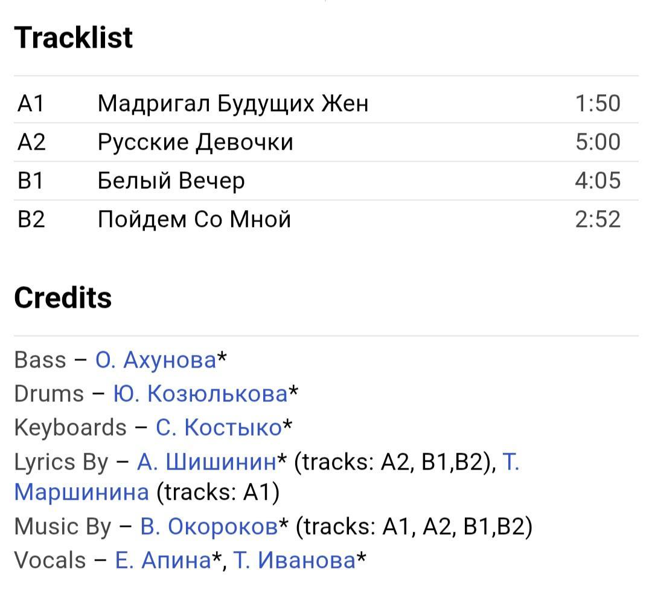Open the А. Шишинин lyricist link
The width and height of the screenshot is (652, 597).
[x=206, y=461]
